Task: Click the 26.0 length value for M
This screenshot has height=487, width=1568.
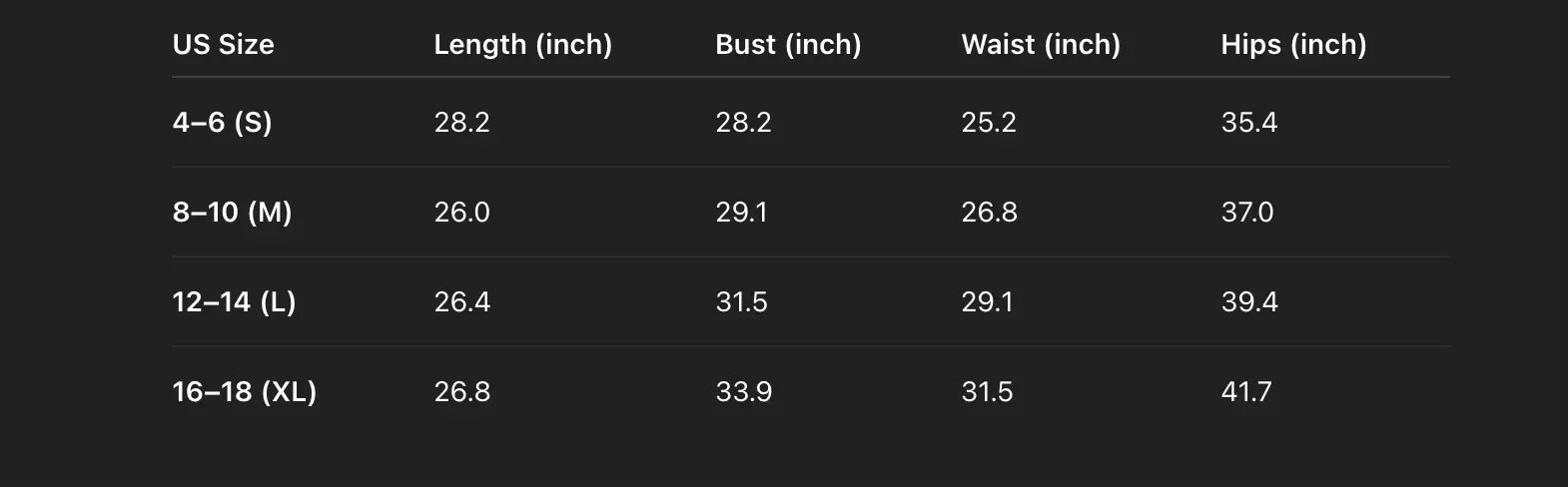Action: point(461,213)
